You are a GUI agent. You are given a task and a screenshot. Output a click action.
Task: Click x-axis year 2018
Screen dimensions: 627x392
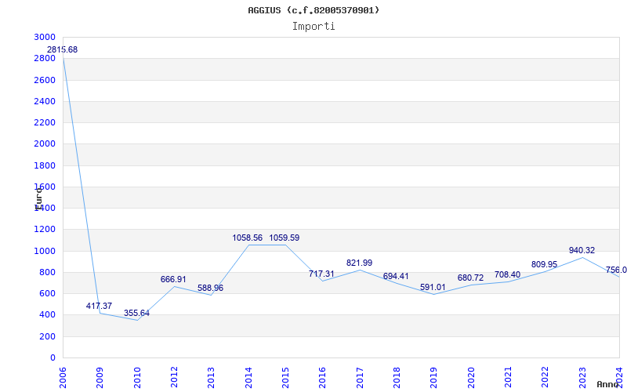point(397,378)
